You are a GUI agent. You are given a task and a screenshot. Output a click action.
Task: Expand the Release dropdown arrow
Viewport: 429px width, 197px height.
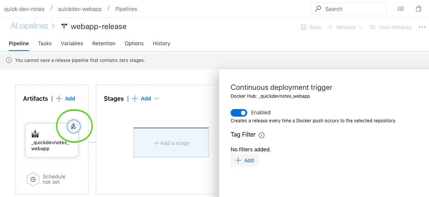(361, 27)
